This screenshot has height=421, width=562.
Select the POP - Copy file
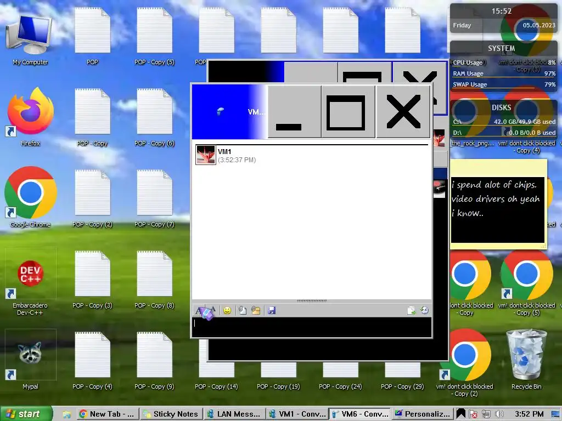(92, 118)
